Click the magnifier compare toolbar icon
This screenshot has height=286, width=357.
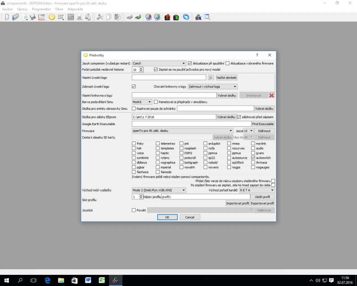(206, 17)
